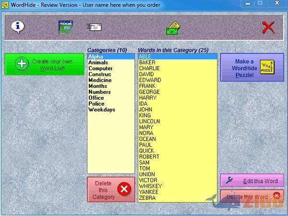
Task: Click the green plus icon for new word list
Action: (22, 64)
